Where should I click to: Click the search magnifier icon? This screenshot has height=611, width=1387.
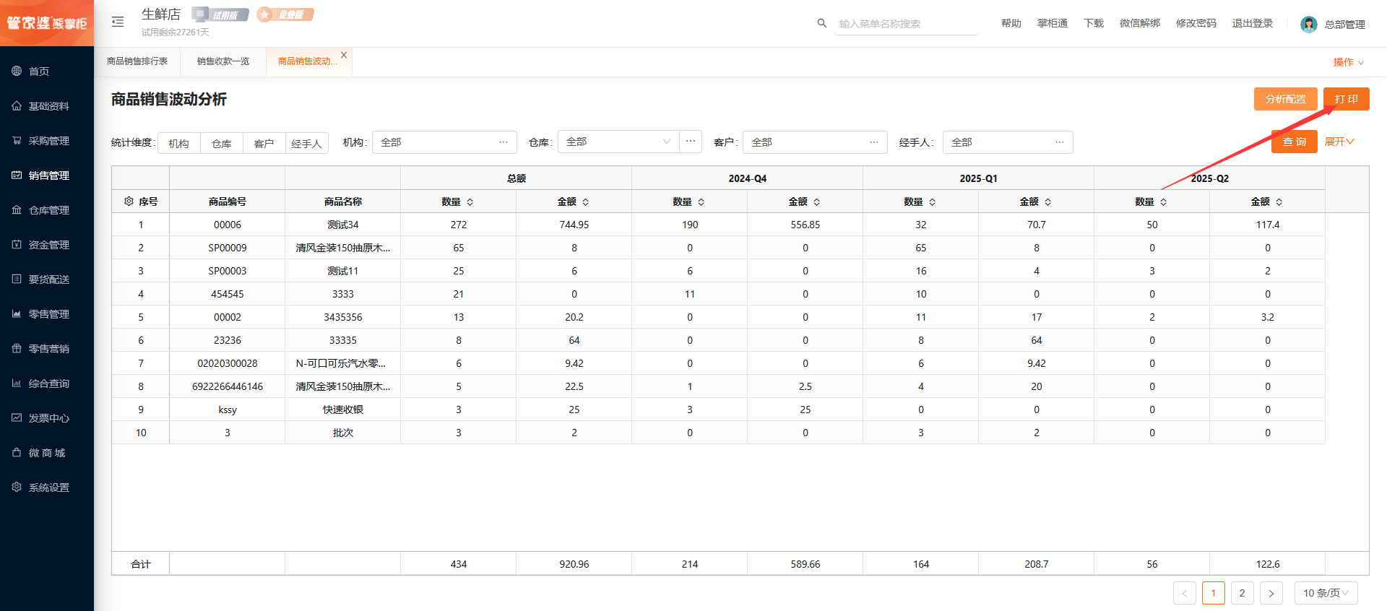coord(821,23)
